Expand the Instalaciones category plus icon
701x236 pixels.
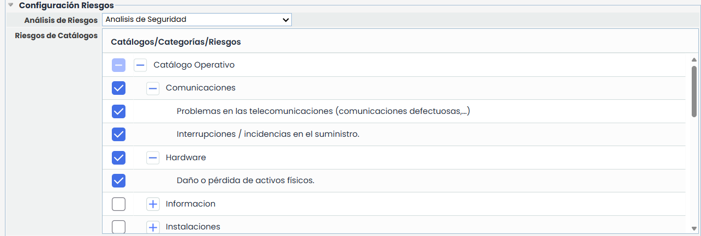coord(153,227)
